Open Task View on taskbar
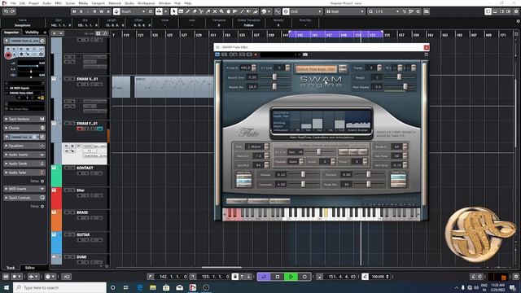Image resolution: width=521 pixels, height=293 pixels. 126,287
